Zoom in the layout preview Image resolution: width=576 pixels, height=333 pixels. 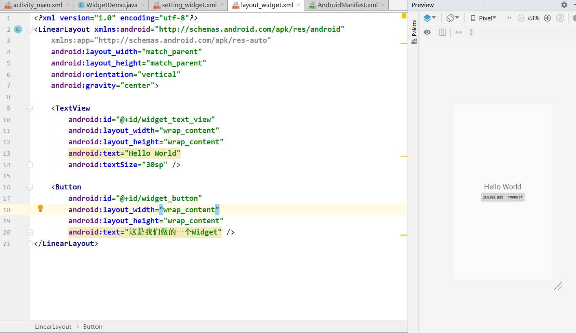pyautogui.click(x=547, y=18)
